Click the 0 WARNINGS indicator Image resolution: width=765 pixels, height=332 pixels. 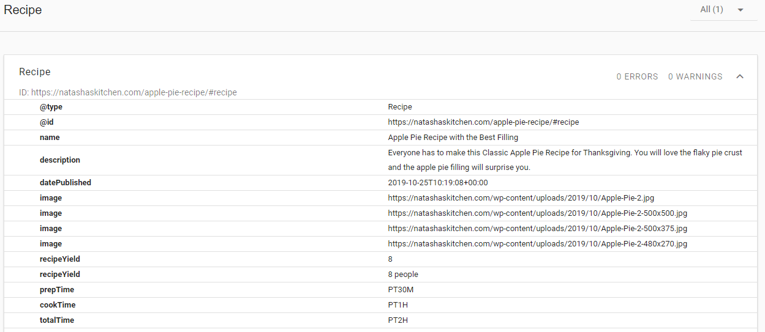695,76
